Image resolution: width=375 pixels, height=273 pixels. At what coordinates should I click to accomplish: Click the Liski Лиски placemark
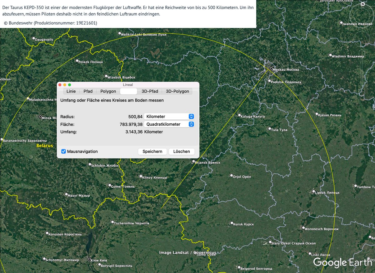[310, 254]
